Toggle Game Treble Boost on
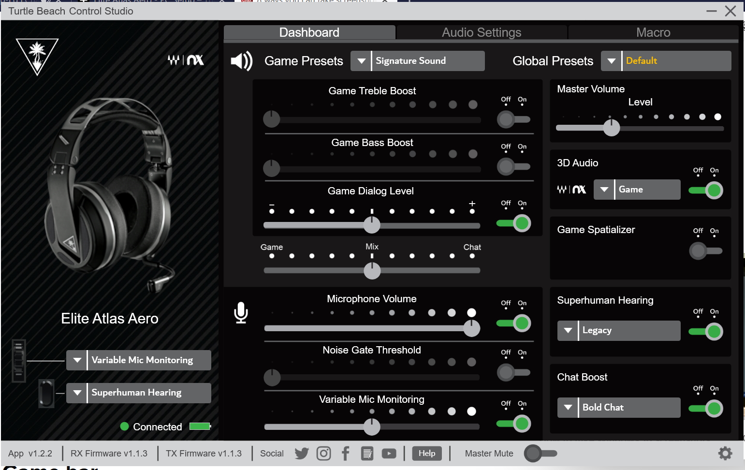745x470 pixels. click(513, 119)
